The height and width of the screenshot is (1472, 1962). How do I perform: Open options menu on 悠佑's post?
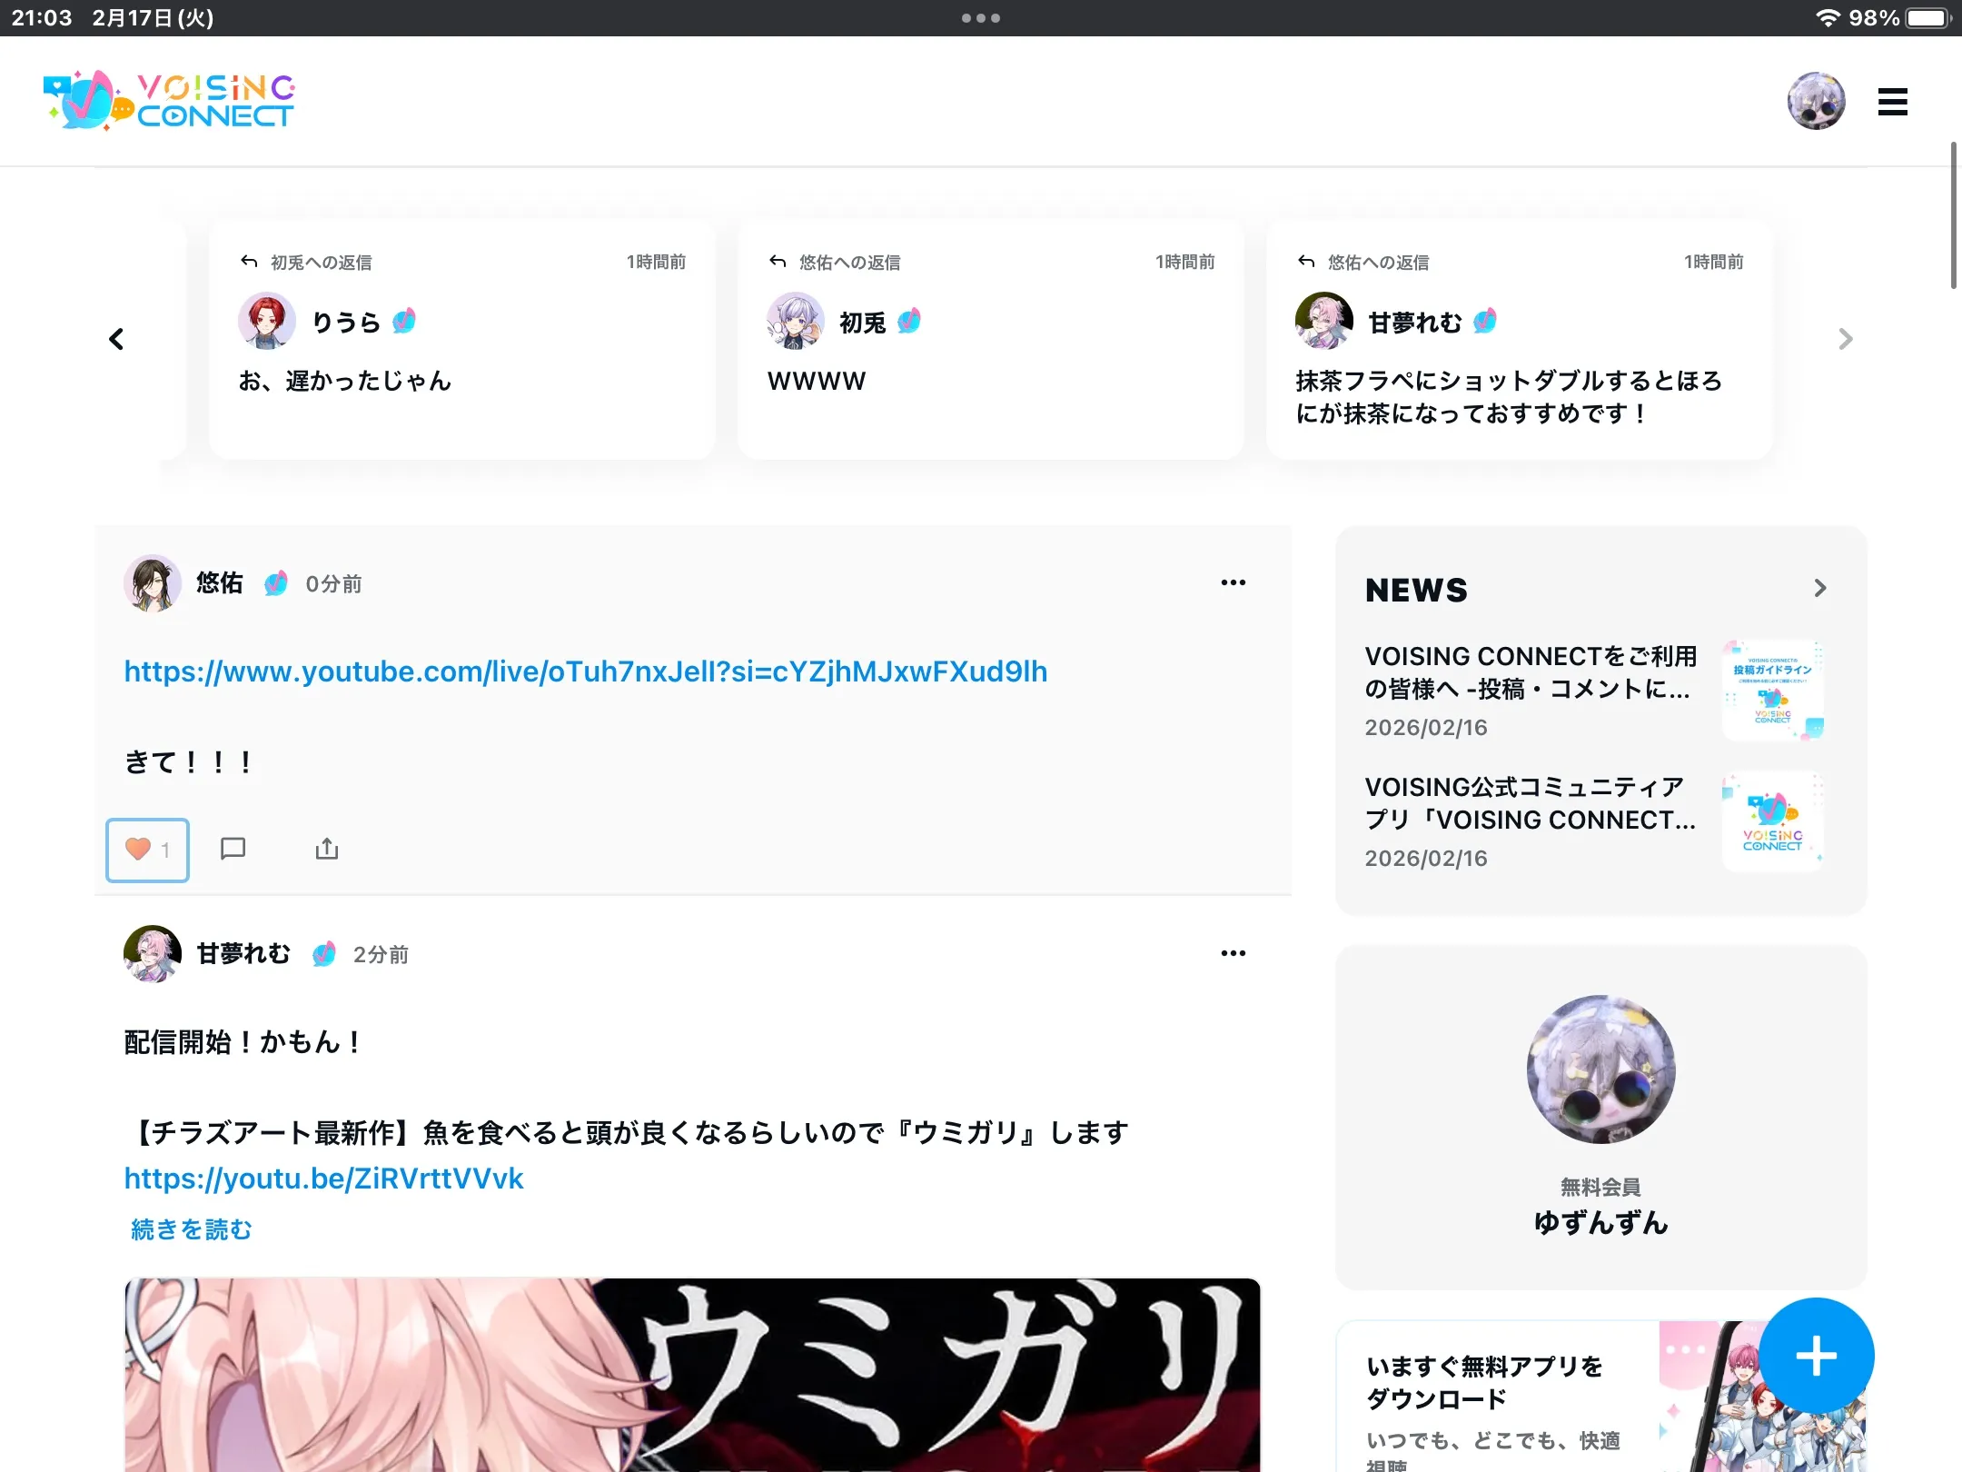[x=1233, y=582]
